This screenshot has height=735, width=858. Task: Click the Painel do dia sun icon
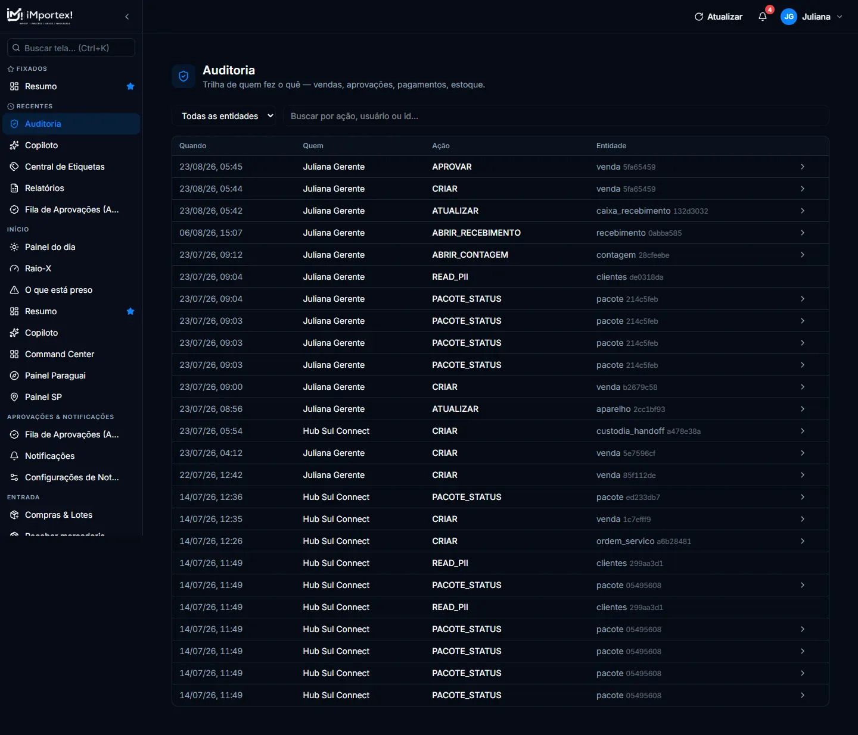point(14,247)
